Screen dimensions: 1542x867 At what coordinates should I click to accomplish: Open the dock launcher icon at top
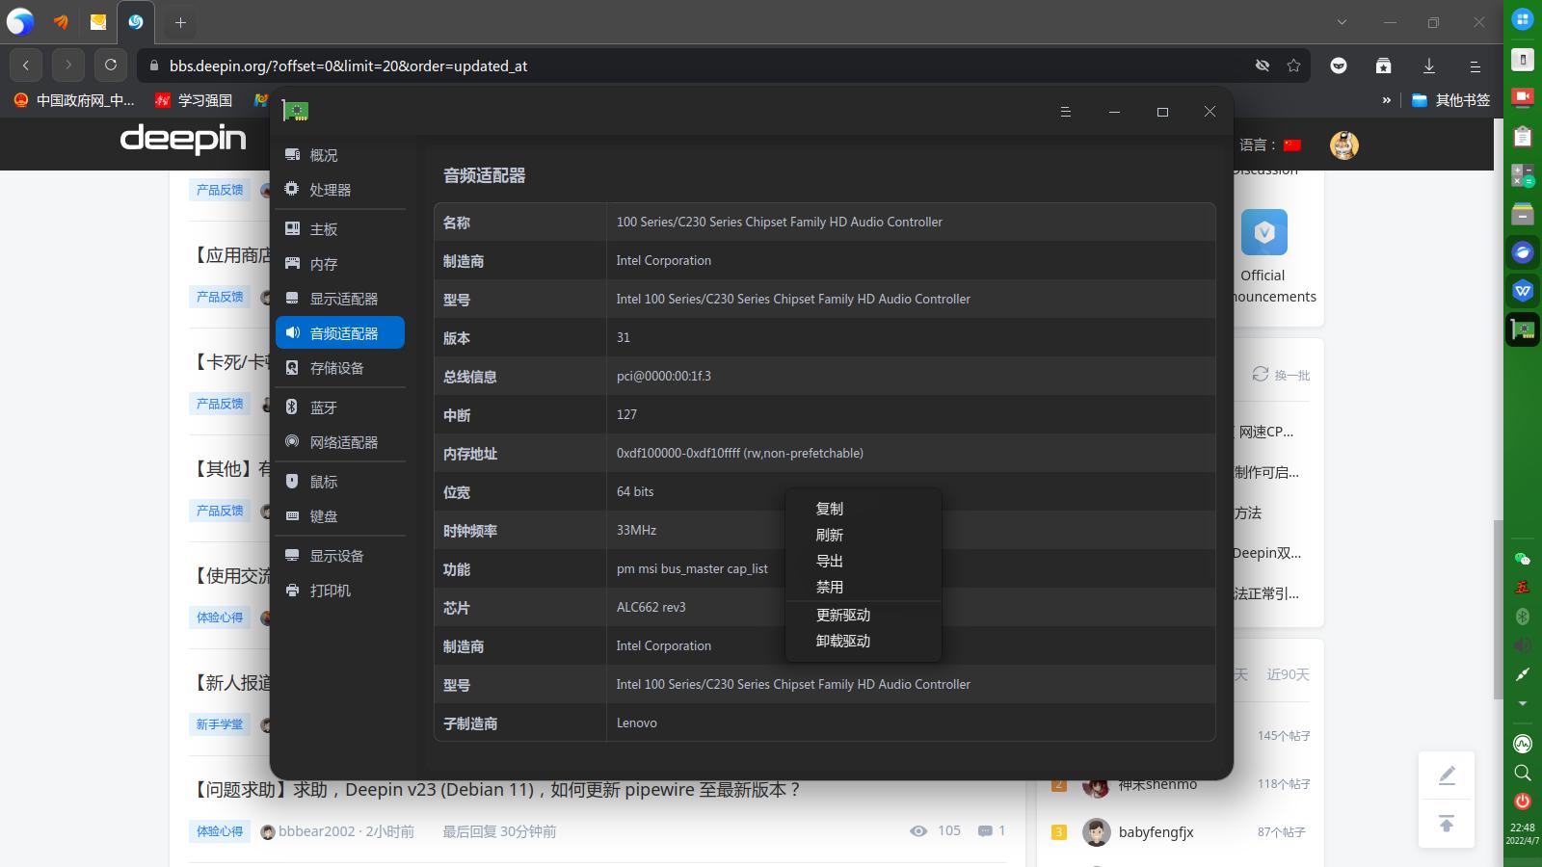click(1523, 19)
